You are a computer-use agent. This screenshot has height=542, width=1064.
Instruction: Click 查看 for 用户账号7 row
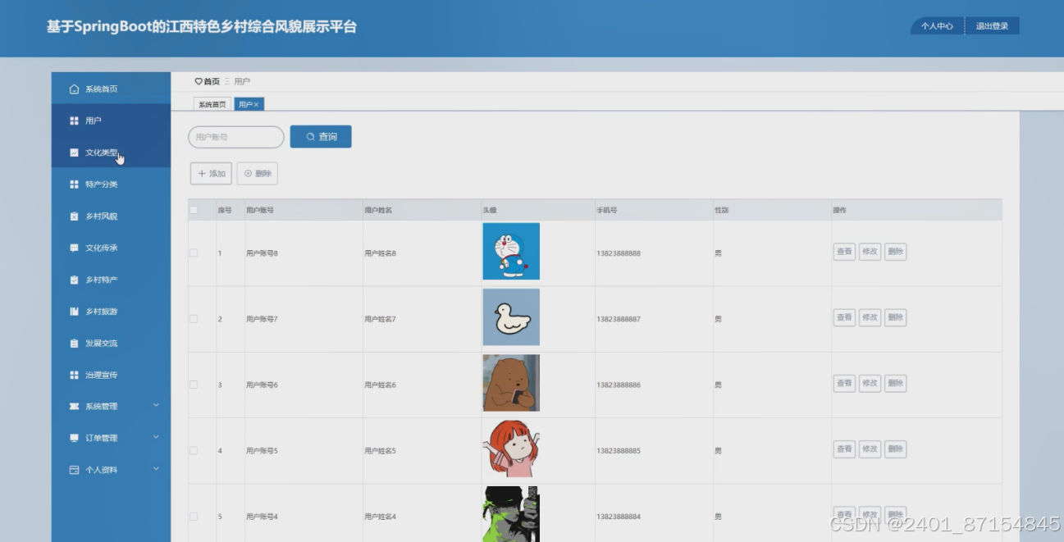click(x=844, y=317)
